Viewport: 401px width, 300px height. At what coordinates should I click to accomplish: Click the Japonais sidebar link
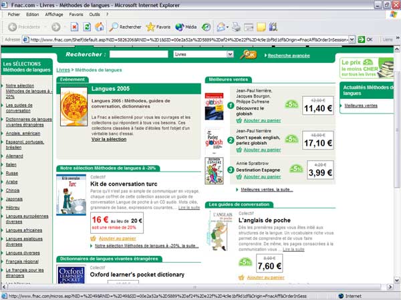tap(14, 199)
